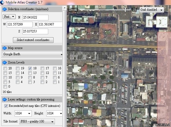Enable zoom level 0 checkbox
This screenshot has height=127, width=171.
click(x=5, y=87)
